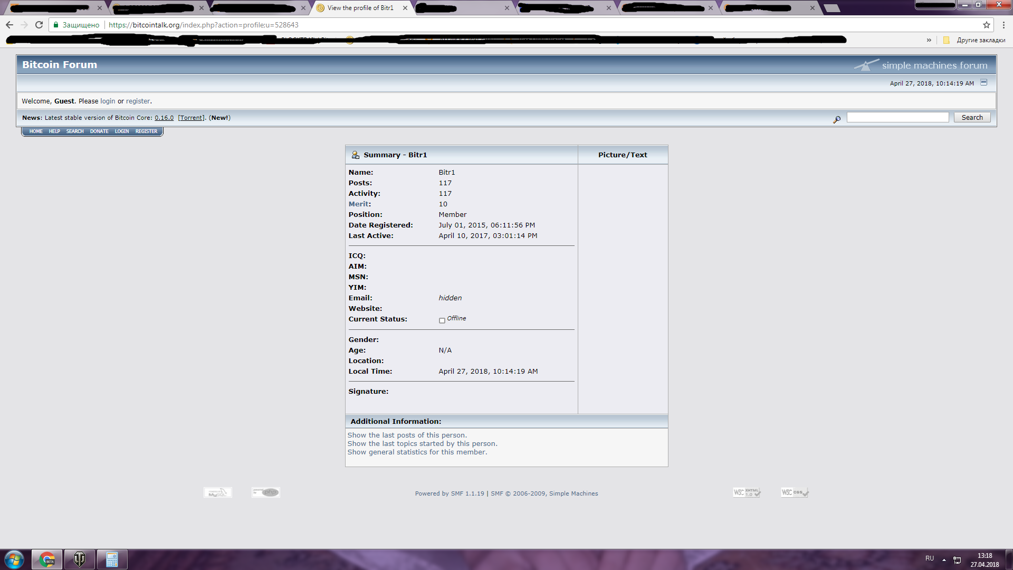Reload the page with refresh icon
Screen dimensions: 1013x570
coord(39,25)
